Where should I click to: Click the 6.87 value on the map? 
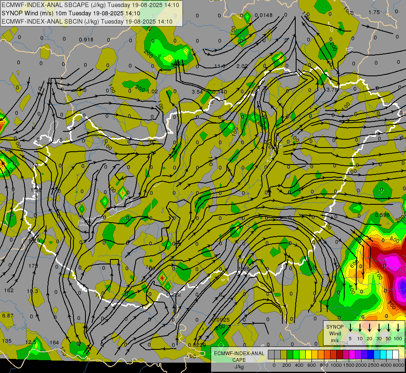pos(7,315)
